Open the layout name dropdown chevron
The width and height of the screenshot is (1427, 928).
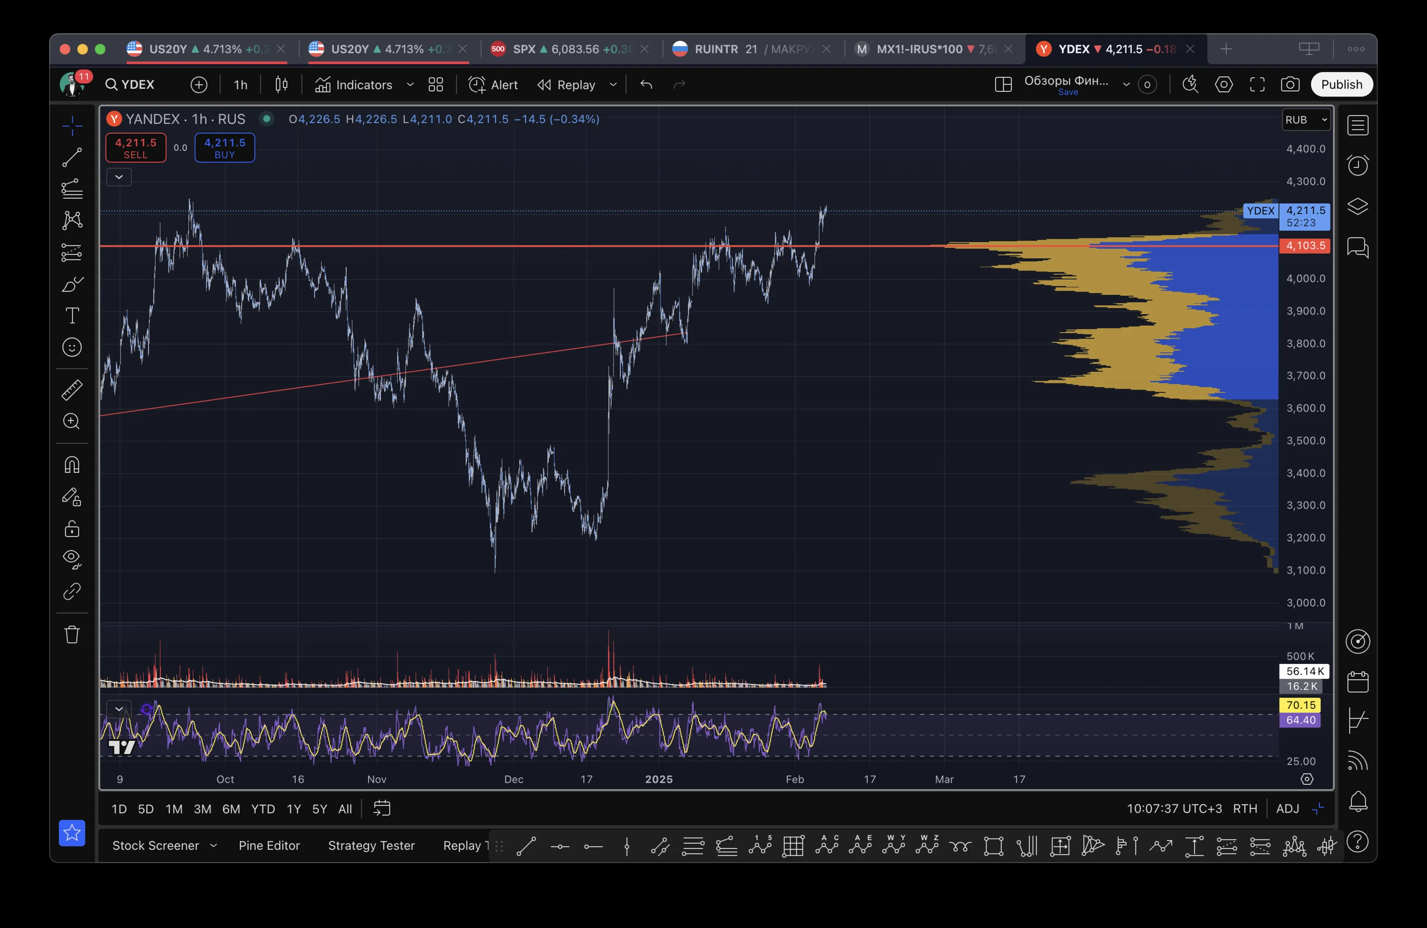(1126, 85)
